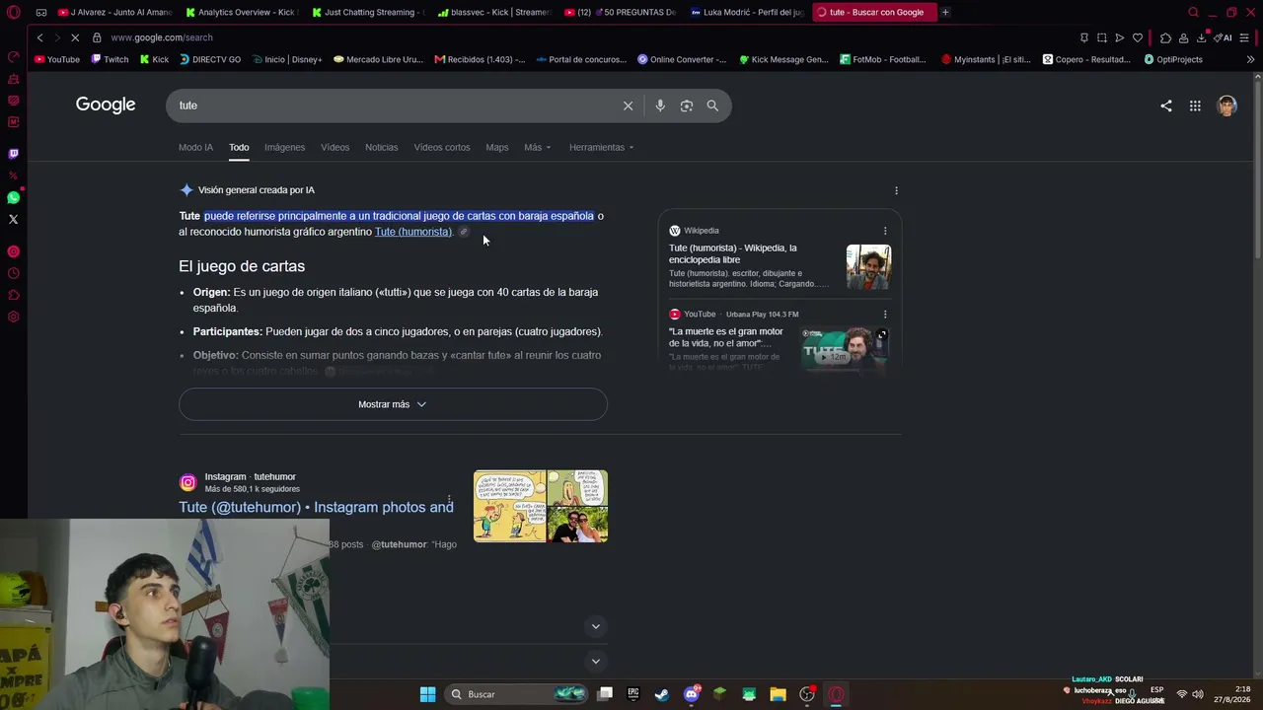Viewport: 1263px width, 710px height.
Task: Switch to Noticias results
Action: tap(381, 147)
